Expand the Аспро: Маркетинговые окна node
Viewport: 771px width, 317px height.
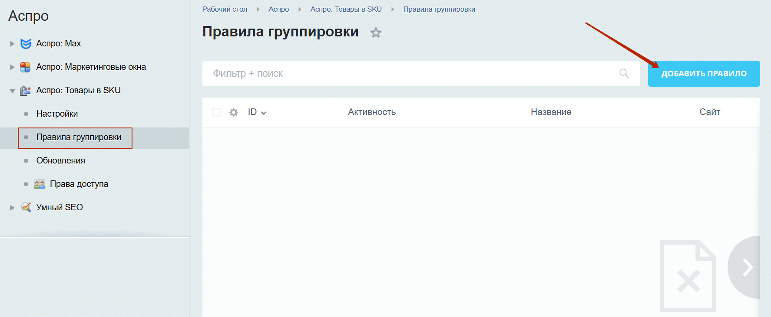[12, 67]
